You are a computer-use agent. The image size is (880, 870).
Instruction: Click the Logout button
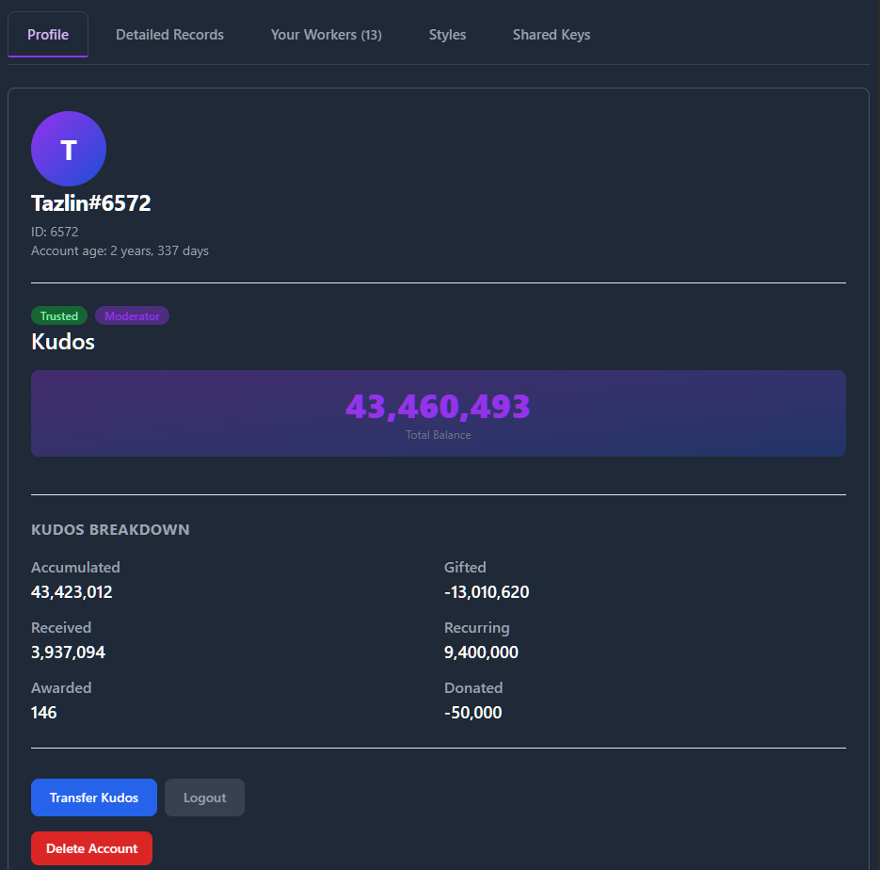pyautogui.click(x=204, y=797)
